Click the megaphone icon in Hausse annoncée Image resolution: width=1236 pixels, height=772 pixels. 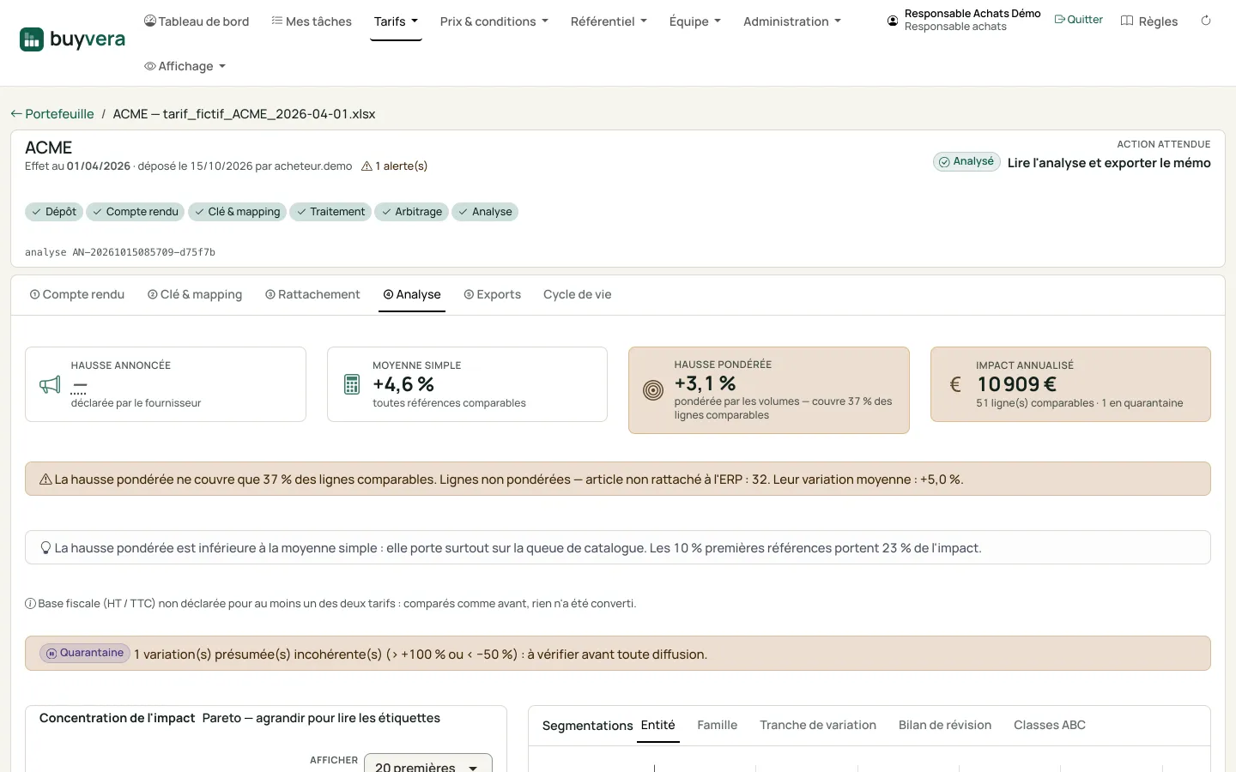coord(50,384)
